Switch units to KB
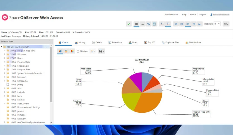This screenshot has width=233, height=135. 176,24
